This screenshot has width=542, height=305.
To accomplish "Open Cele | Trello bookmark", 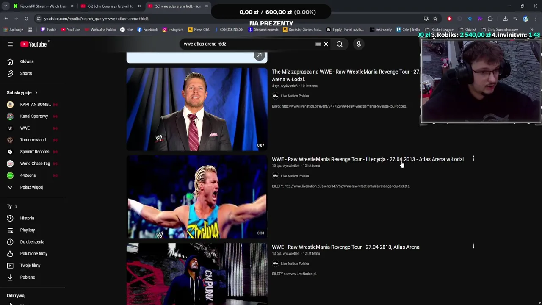I will pos(408,30).
